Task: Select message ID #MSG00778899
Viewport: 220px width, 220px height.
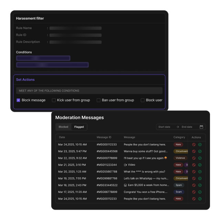Action: [107, 158]
